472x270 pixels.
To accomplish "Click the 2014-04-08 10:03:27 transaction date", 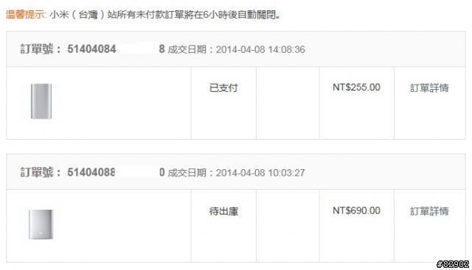I will [x=260, y=173].
